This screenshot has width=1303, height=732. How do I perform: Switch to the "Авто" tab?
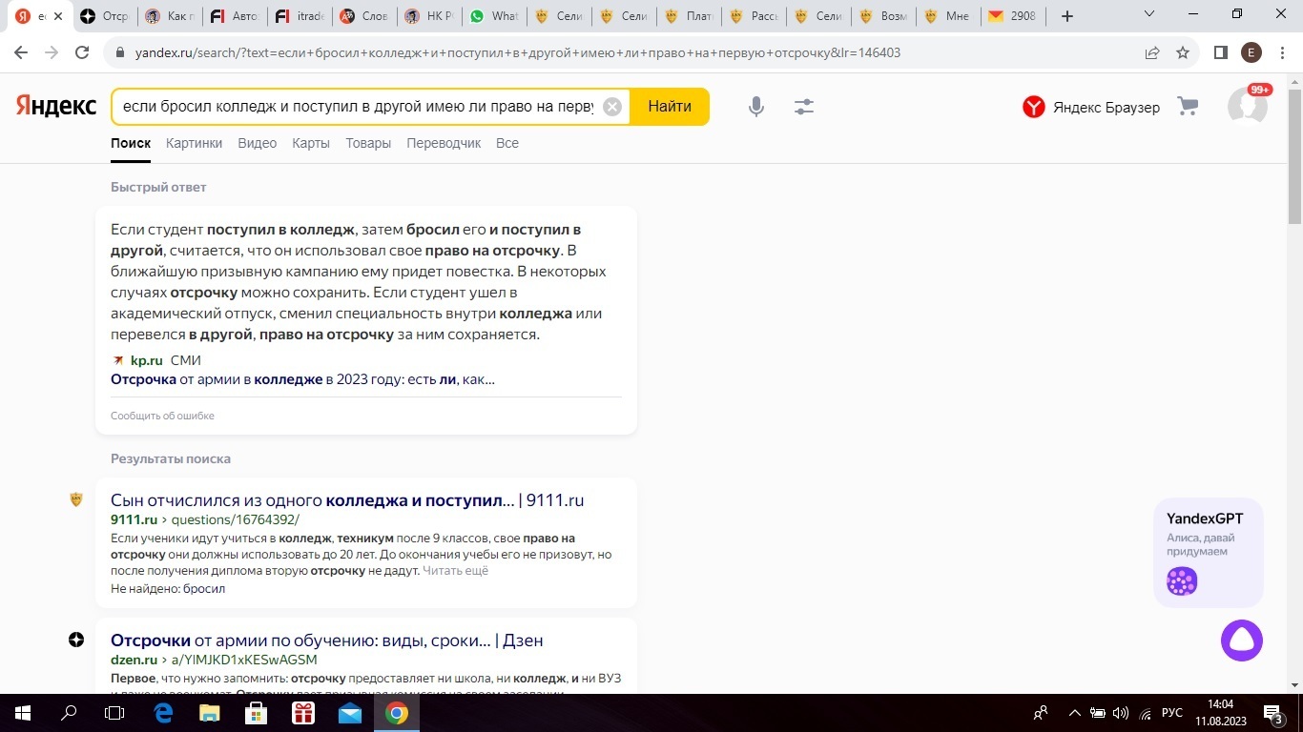233,16
